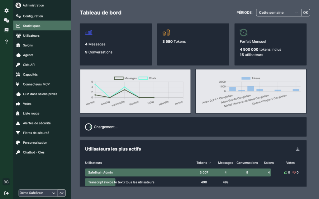This screenshot has height=199, width=319.
Task: Toggle the Messages series in chart legend
Action: pos(125,78)
